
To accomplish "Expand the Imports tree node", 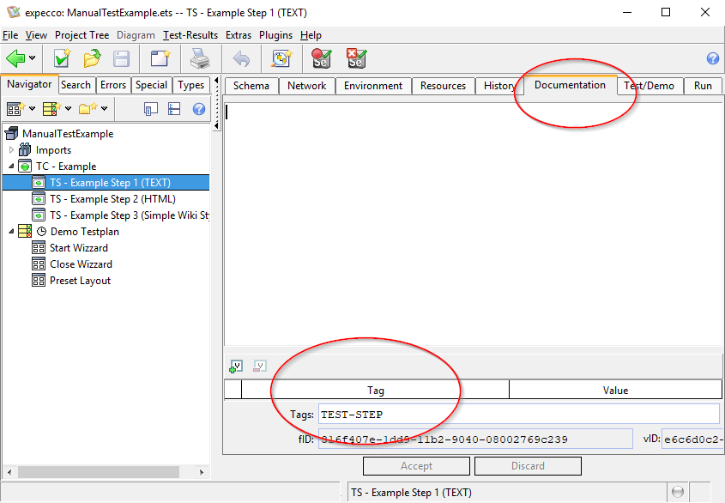I will pyautogui.click(x=11, y=150).
